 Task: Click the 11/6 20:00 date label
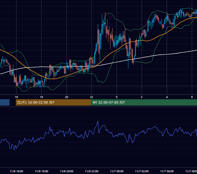67,171
